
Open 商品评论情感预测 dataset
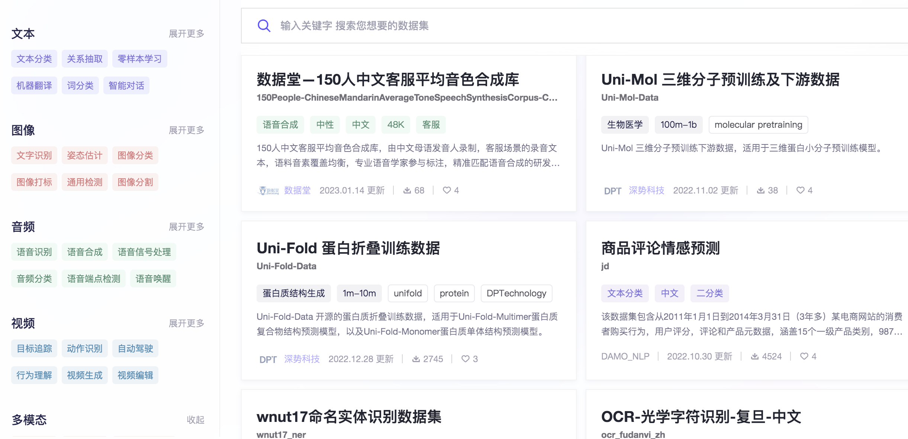[x=661, y=248]
